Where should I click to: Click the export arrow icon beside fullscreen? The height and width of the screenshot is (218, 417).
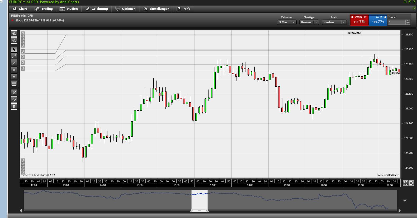click(x=411, y=183)
